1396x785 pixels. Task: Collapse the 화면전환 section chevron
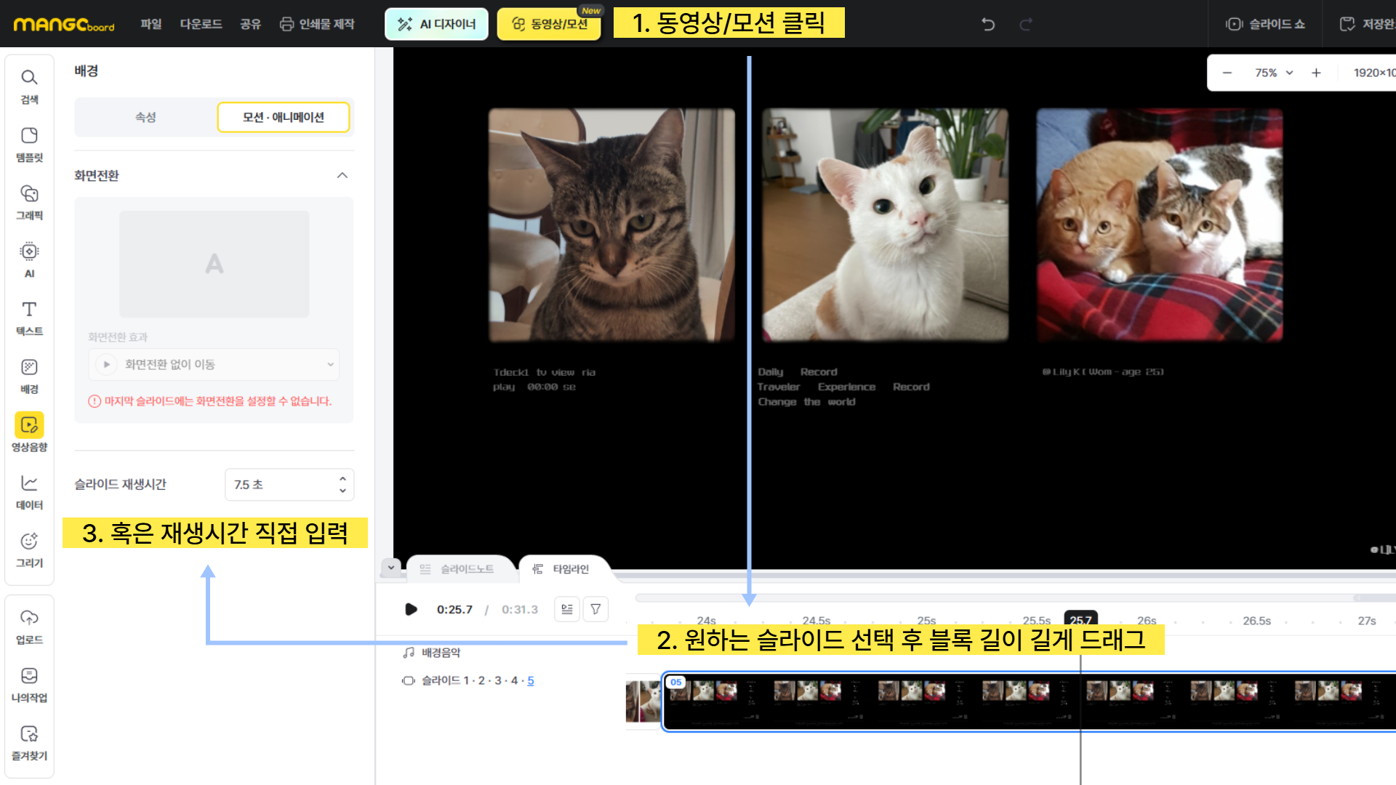click(342, 175)
